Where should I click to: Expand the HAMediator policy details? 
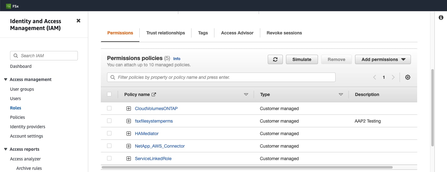pos(129,134)
